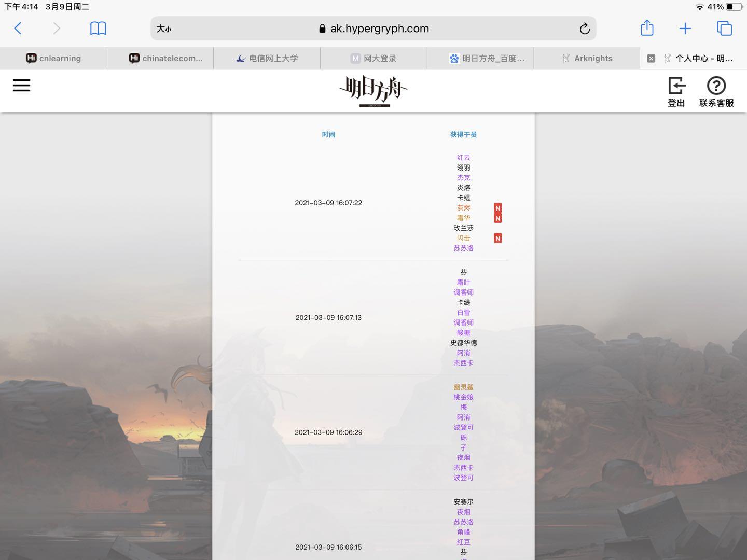Click operator name 炎熔
747x560 pixels.
463,188
